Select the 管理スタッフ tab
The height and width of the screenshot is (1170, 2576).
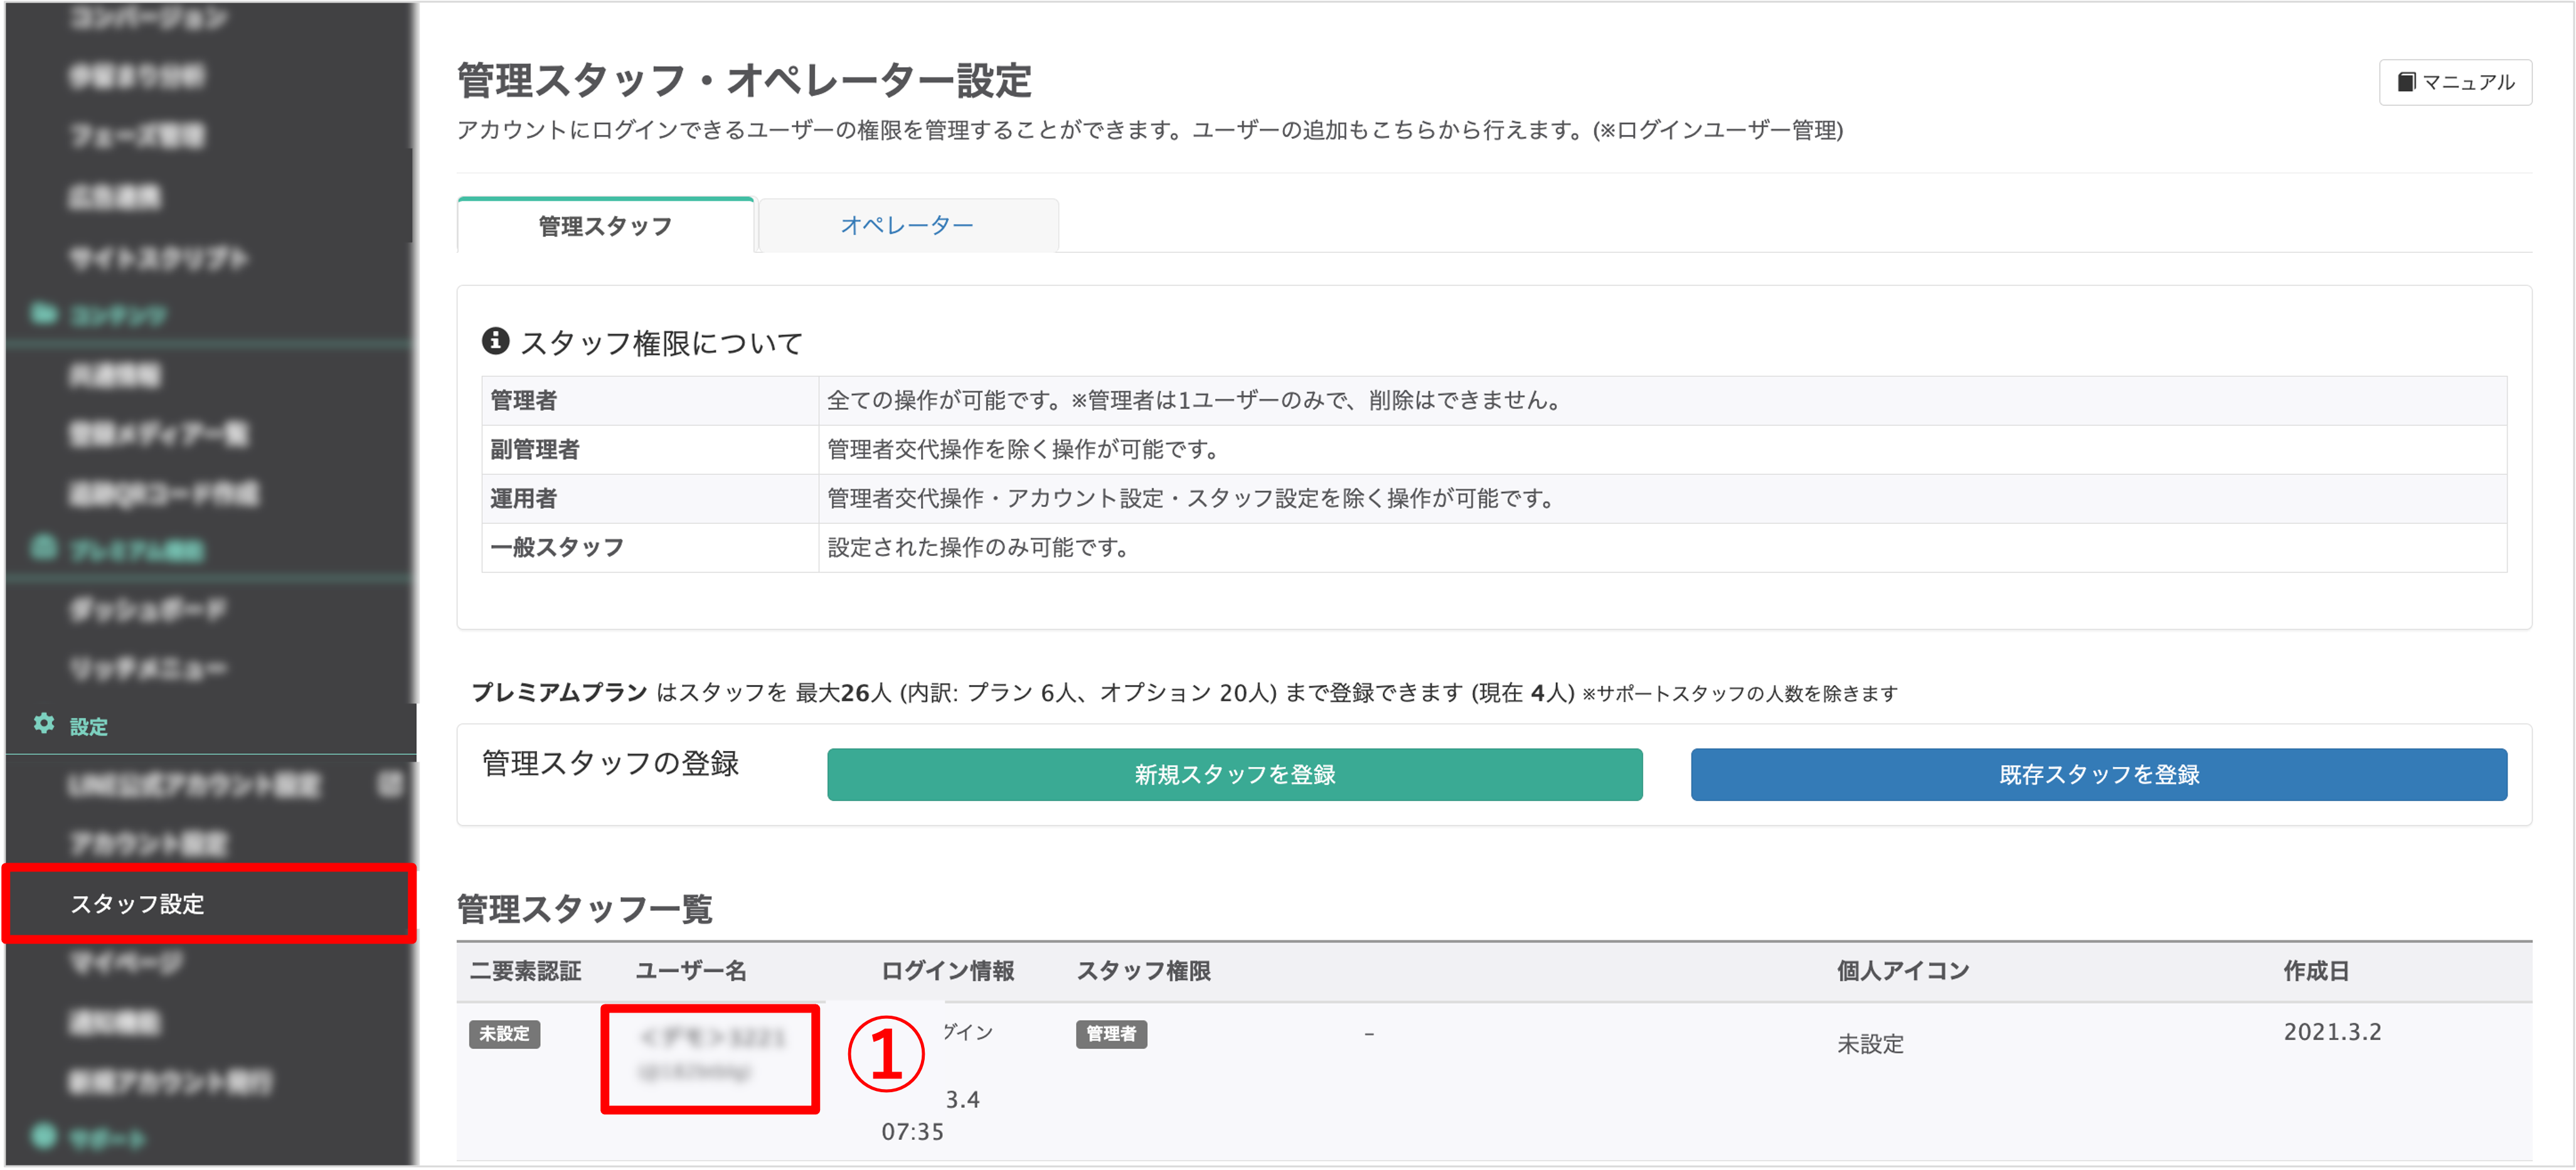[604, 225]
